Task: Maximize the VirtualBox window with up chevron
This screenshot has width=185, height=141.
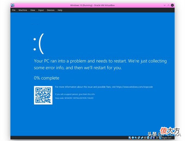Action: [168, 5]
